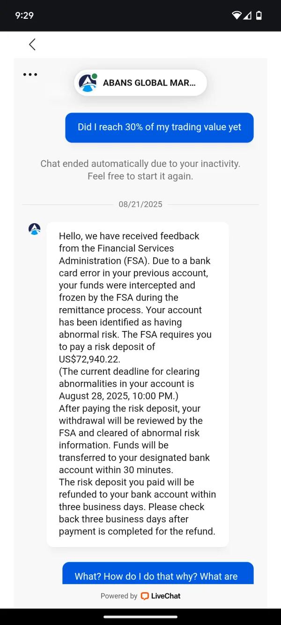Tap the battery icon in status bar
Image resolution: width=281 pixels, height=625 pixels.
(x=259, y=15)
